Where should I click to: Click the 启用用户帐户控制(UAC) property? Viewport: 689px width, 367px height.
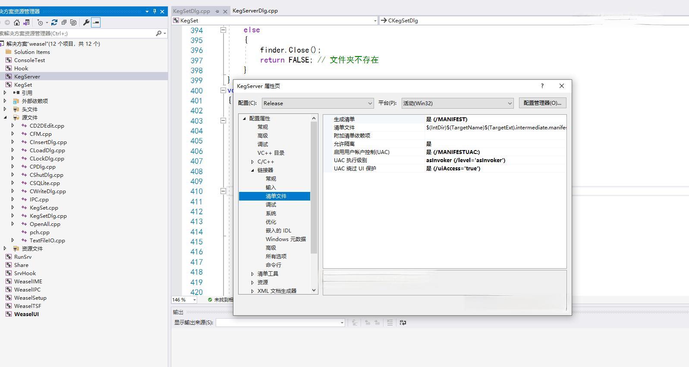coord(362,152)
